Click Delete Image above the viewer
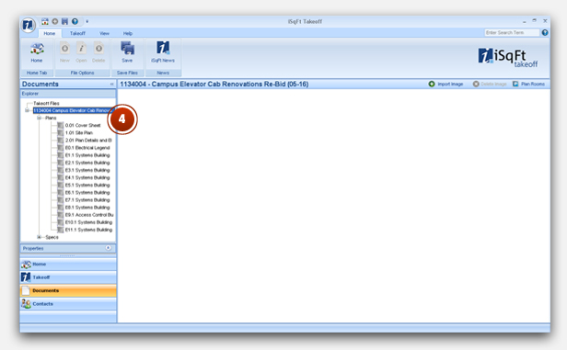This screenshot has width=567, height=350. 490,85
